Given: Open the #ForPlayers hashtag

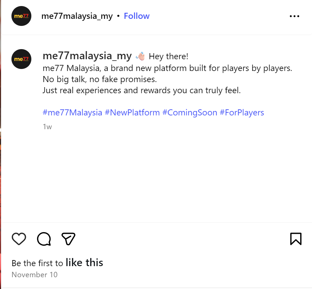Looking at the screenshot, I should pyautogui.click(x=242, y=112).
